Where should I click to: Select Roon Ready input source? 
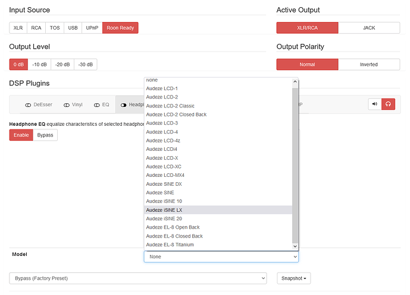click(x=120, y=28)
